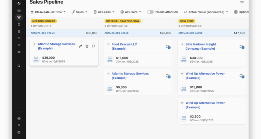Open the inbox icon in the sidebar

click(x=19, y=10)
